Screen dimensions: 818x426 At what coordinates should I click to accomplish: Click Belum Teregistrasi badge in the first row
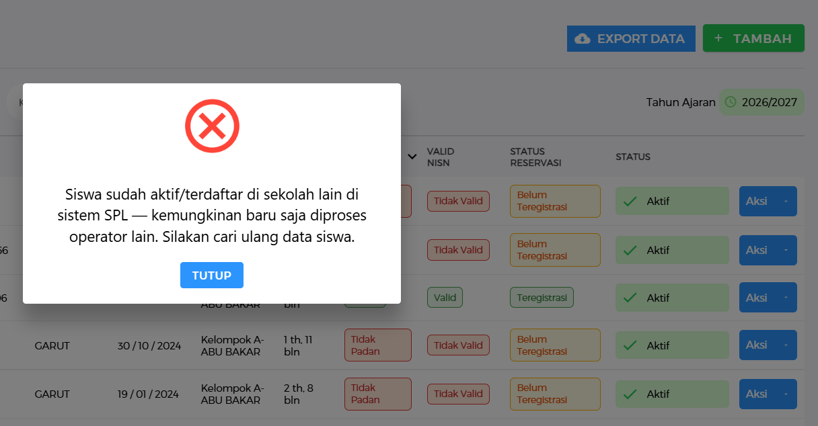tap(555, 202)
